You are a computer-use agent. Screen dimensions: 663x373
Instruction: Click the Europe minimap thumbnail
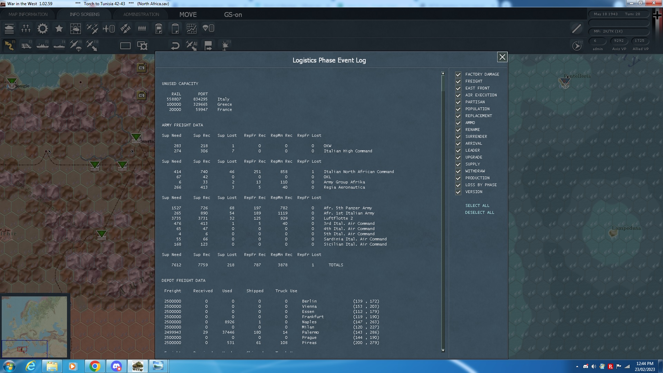(x=34, y=326)
